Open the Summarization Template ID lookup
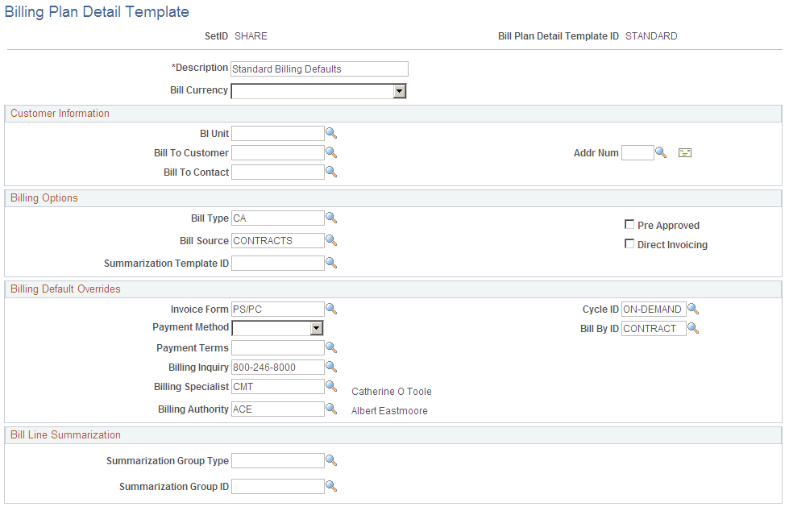Image resolution: width=789 pixels, height=511 pixels. point(331,263)
